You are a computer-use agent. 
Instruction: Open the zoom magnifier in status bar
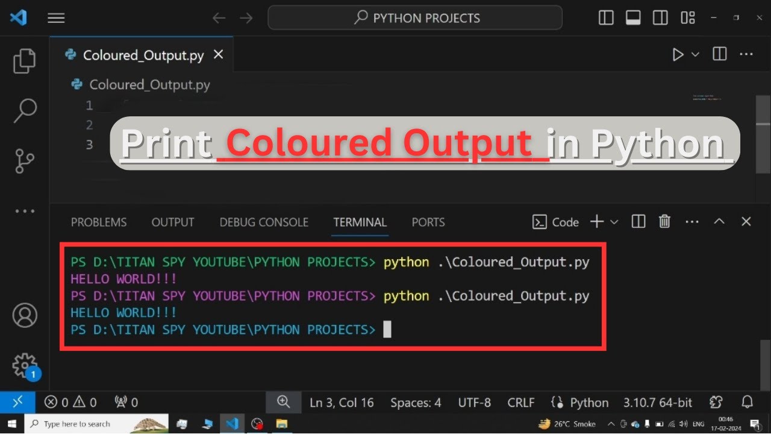[284, 402]
